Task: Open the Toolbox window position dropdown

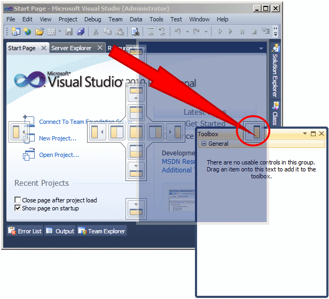Action: tap(305, 133)
